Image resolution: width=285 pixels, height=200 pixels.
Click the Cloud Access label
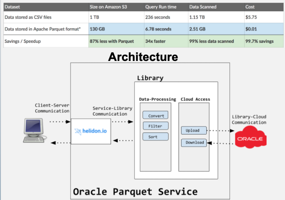point(195,99)
